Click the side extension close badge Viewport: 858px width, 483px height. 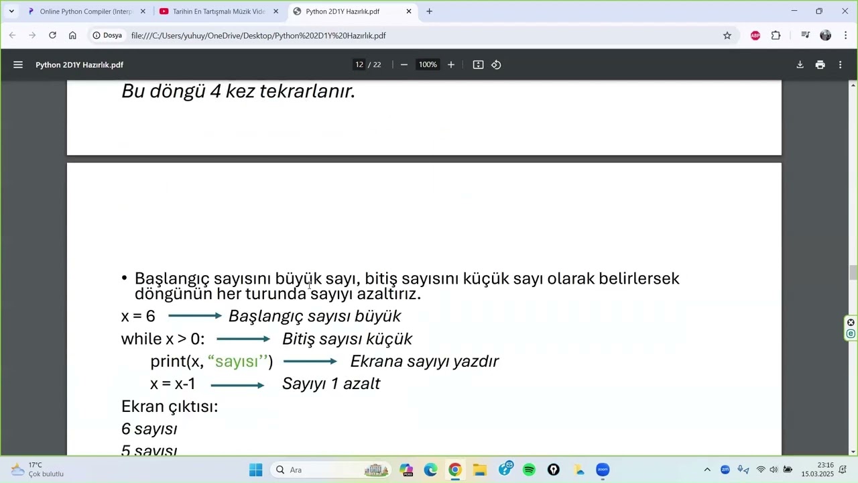[x=851, y=323]
